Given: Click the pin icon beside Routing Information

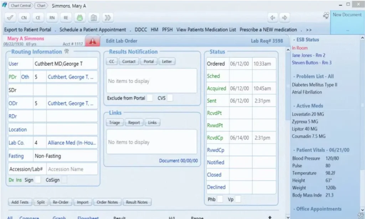Looking at the screenshot, I should click(66, 51).
